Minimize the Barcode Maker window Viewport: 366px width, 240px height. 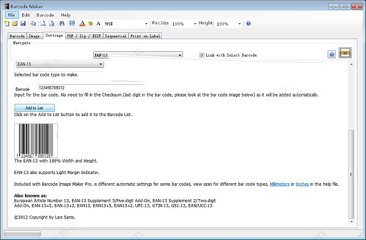click(x=334, y=7)
